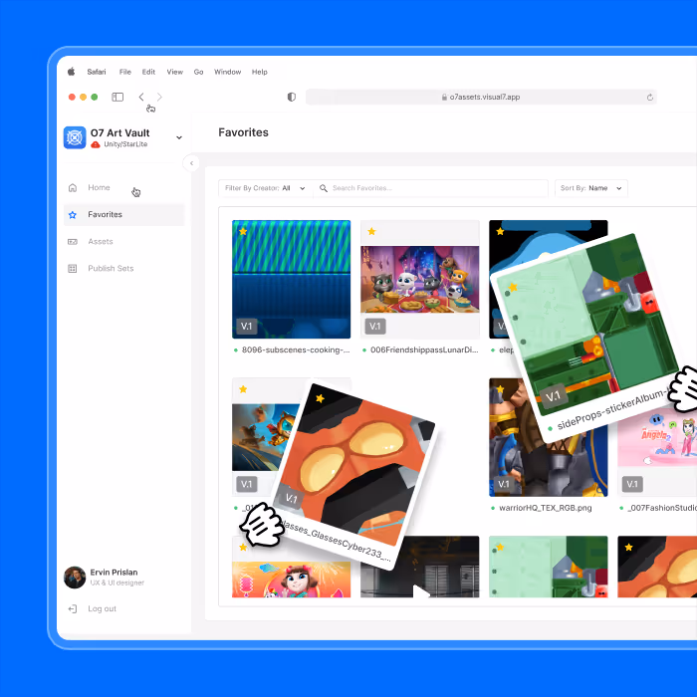Toggle star on bottom-row orange glasses card
The image size is (697, 697).
[x=628, y=548]
